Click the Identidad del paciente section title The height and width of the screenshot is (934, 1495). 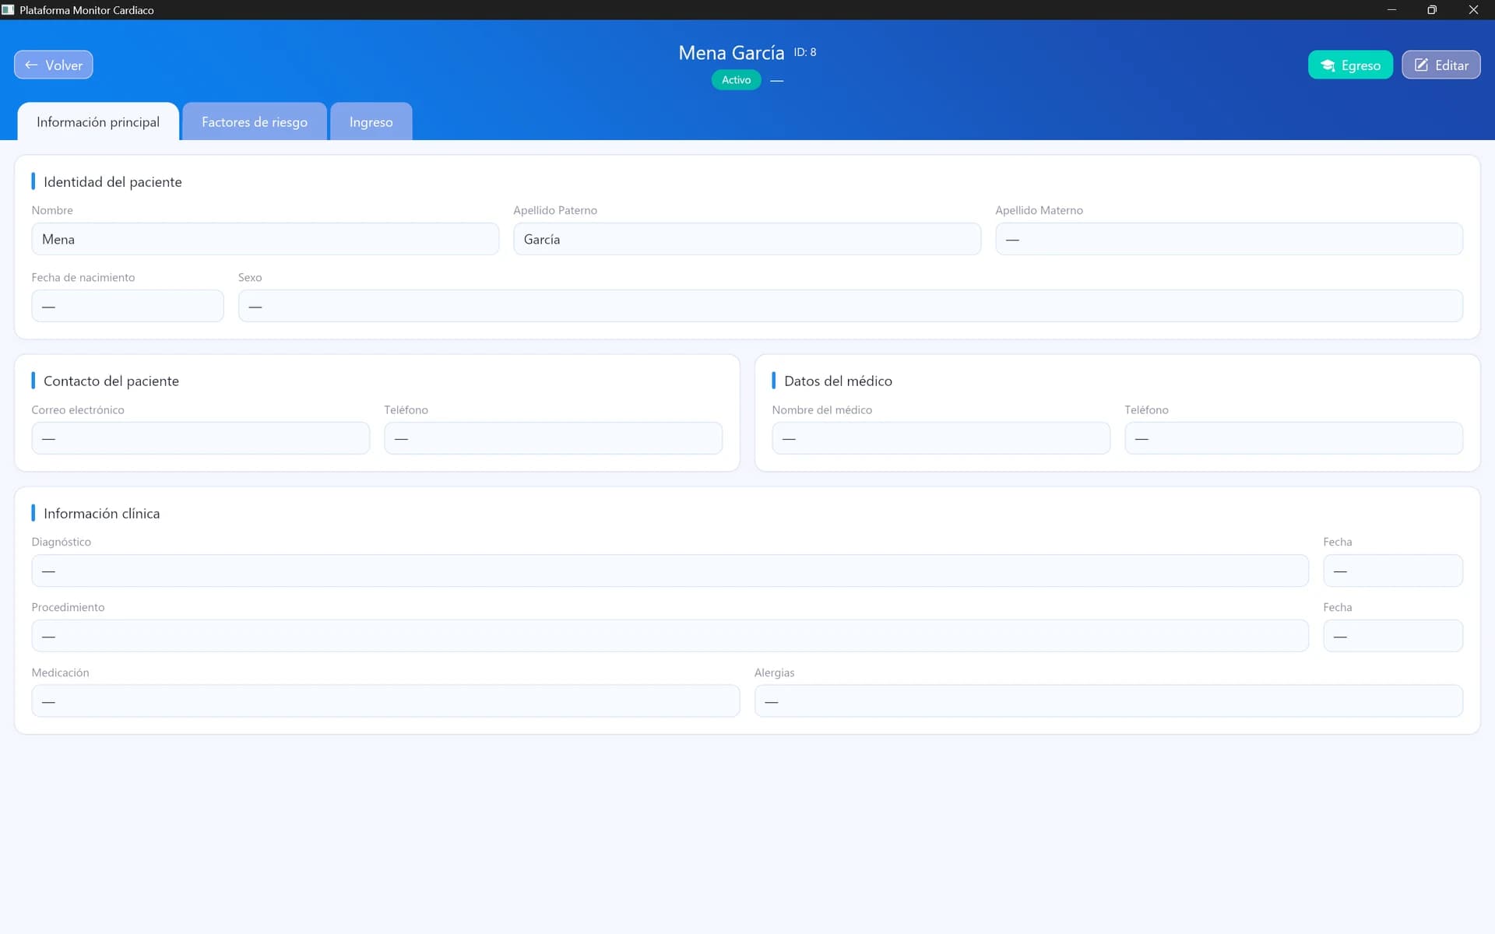(113, 181)
